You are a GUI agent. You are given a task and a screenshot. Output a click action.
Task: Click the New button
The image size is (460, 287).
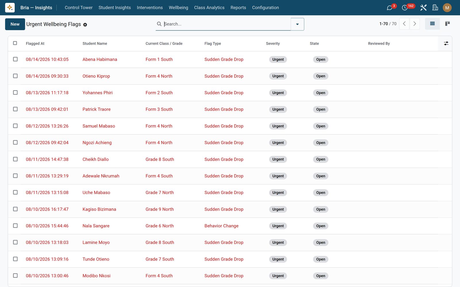pos(15,24)
